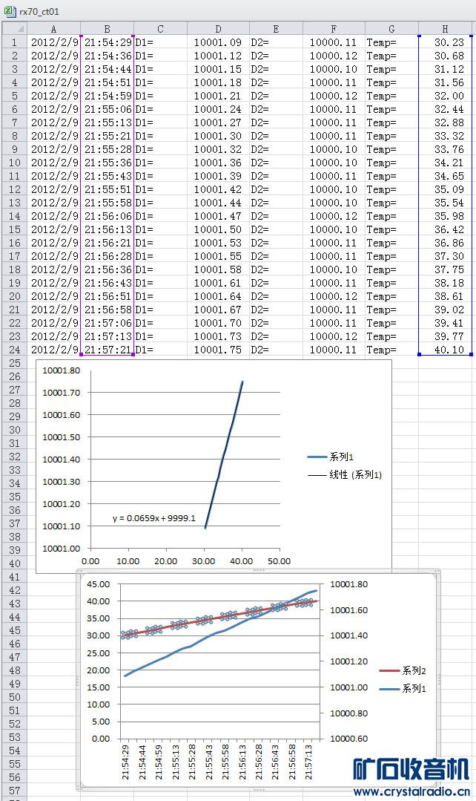Click temperature cell 38.61
Viewport: 476px width, 801px height.
(445, 296)
